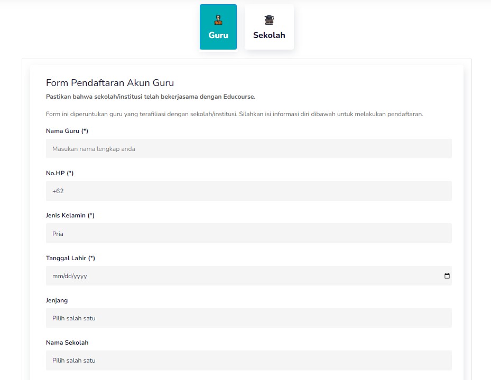Click the "Form Pendaftaran Akun Guru" heading
Screen dimensions: 491x380
tap(110, 83)
